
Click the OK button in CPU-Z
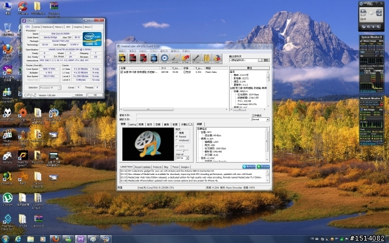[x=95, y=95]
